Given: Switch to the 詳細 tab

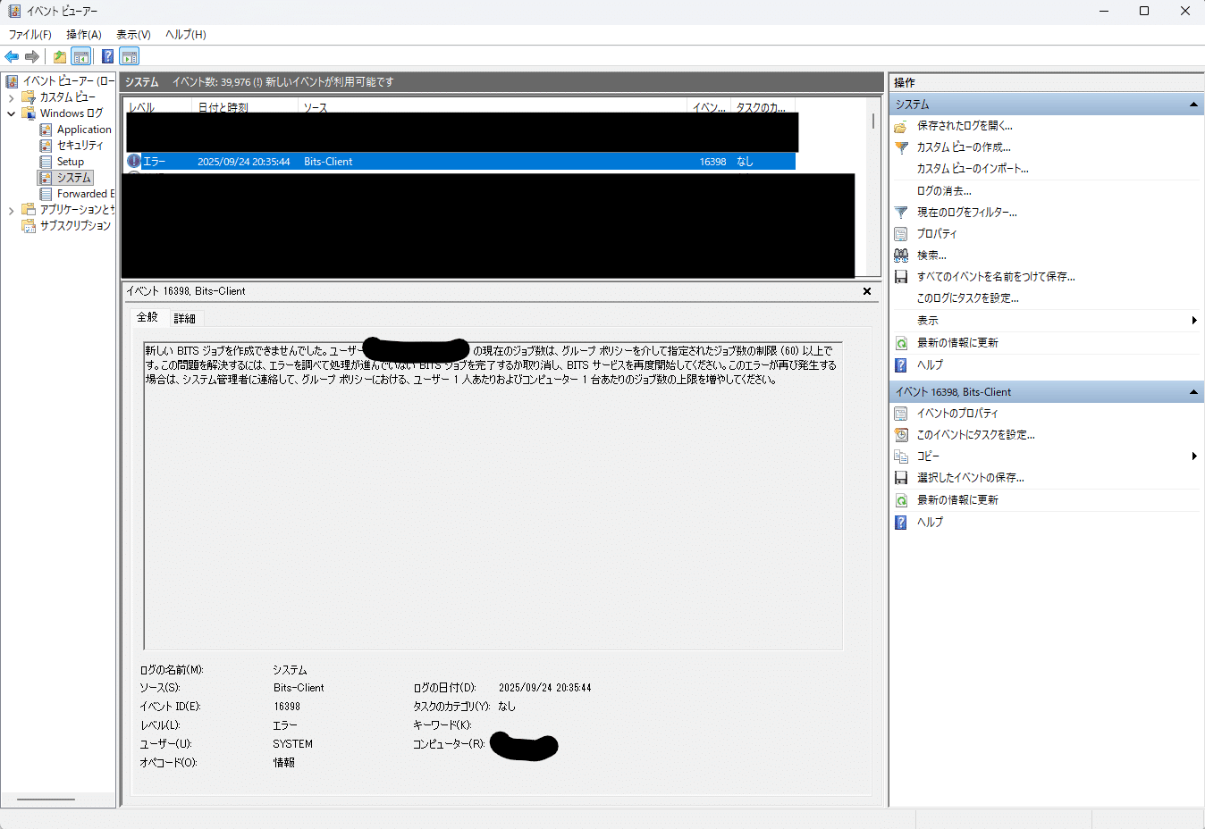Looking at the screenshot, I should point(185,318).
